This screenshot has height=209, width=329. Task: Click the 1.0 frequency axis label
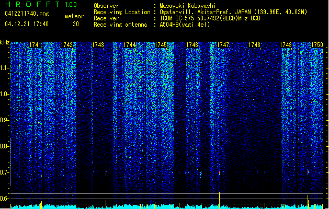5,94
